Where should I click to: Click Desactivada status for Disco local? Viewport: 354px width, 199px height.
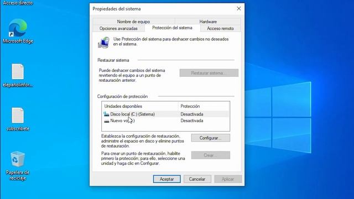click(192, 114)
